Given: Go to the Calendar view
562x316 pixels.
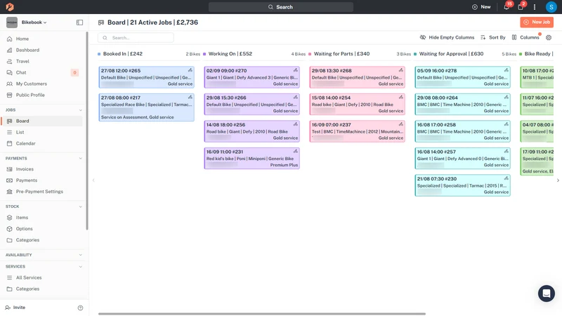Looking at the screenshot, I should click(x=25, y=143).
